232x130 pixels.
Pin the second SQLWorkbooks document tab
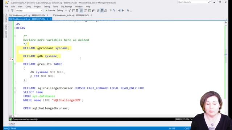[x=91, y=15]
